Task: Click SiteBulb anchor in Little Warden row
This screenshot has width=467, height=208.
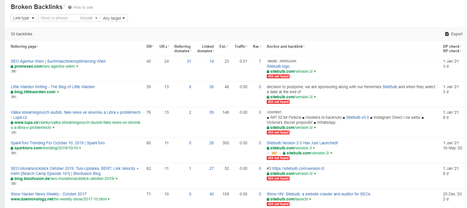Action: click(390, 87)
